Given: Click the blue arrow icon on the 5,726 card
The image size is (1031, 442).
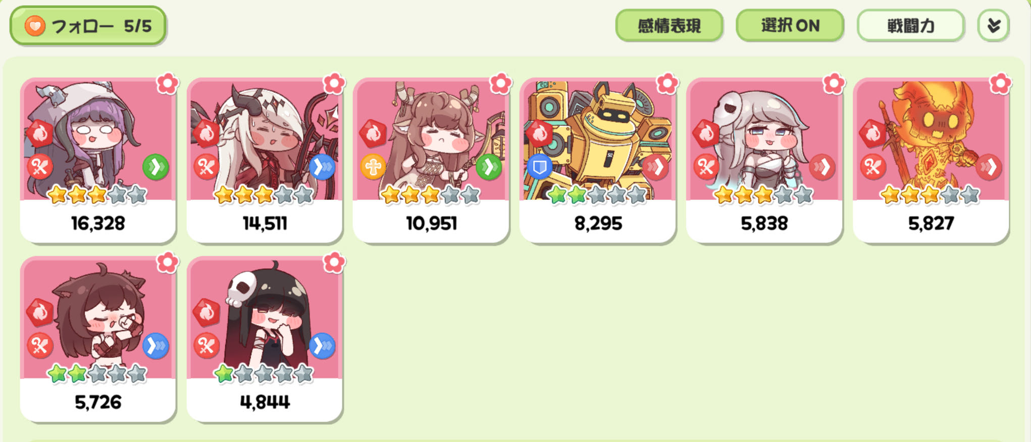Looking at the screenshot, I should click(156, 346).
